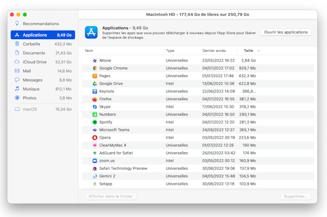The image size is (327, 217).
Task: Click the Firefox app icon
Action: pos(95,99)
